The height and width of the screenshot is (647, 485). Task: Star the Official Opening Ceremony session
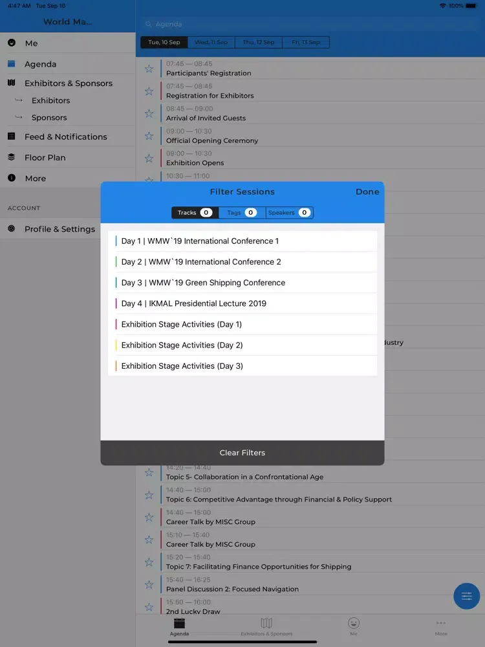(149, 136)
